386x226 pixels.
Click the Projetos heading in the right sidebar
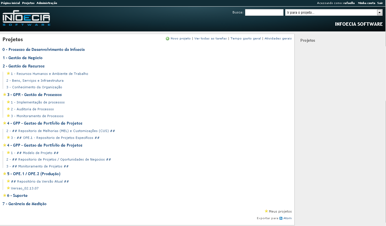point(308,41)
